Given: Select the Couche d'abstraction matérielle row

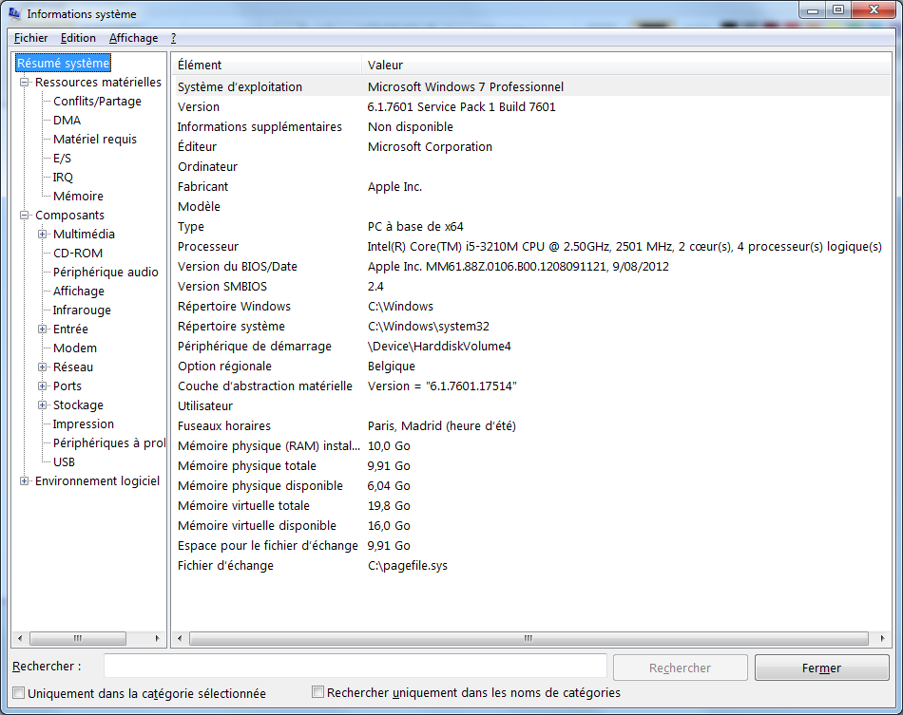Looking at the screenshot, I should click(531, 386).
